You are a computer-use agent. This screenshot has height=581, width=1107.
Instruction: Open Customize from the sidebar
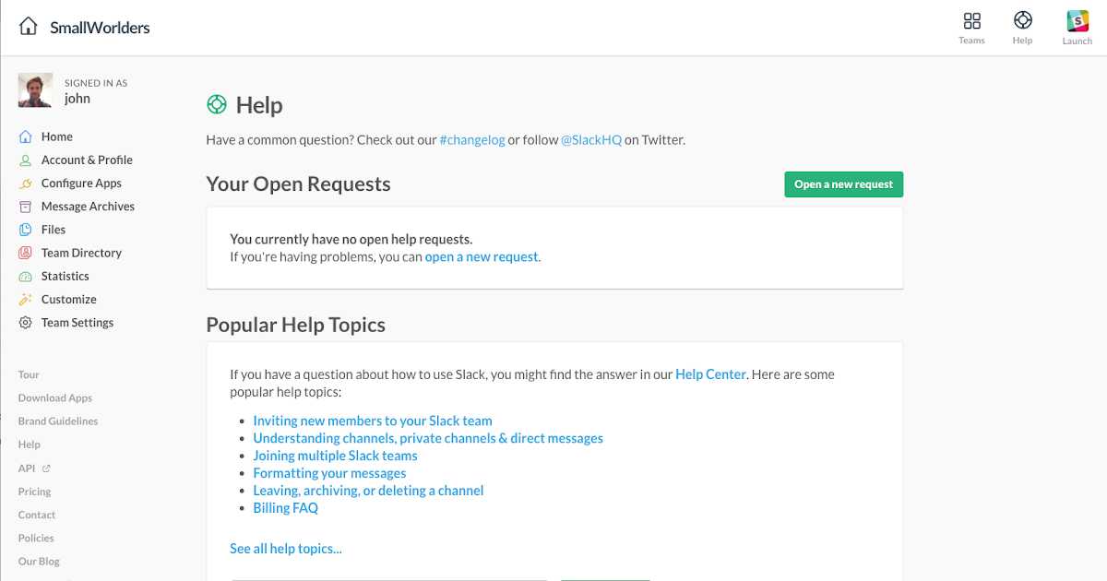coord(69,300)
